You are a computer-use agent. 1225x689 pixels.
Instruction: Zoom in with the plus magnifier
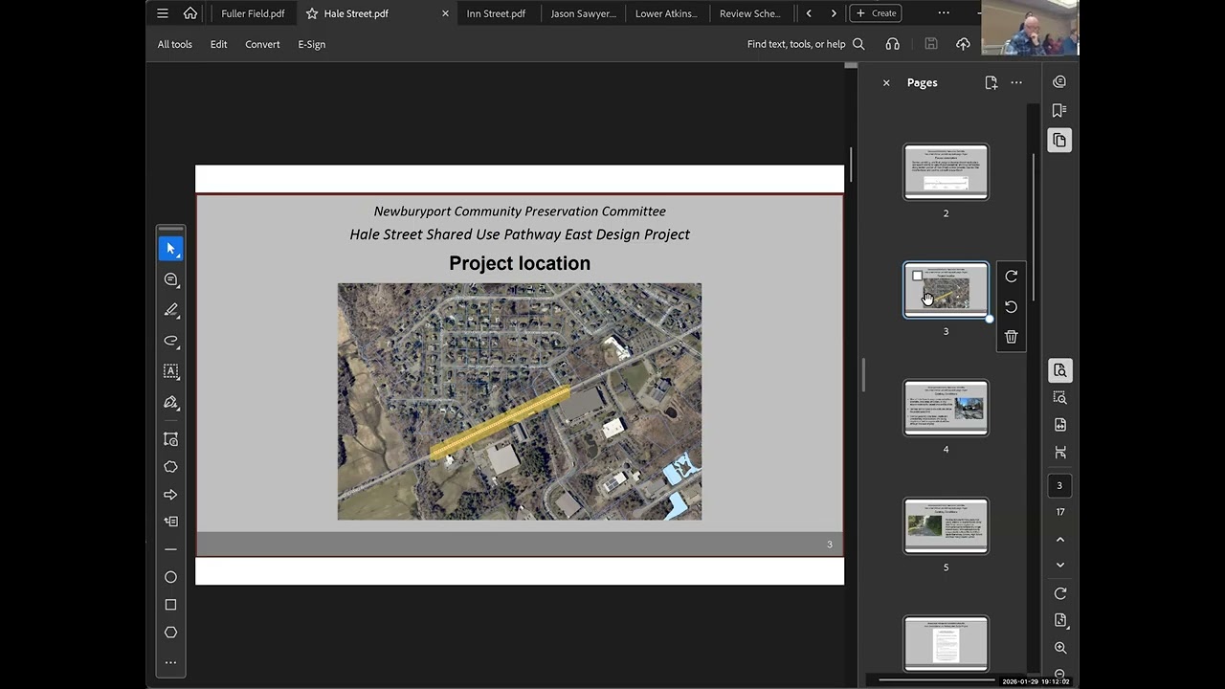point(1059,648)
